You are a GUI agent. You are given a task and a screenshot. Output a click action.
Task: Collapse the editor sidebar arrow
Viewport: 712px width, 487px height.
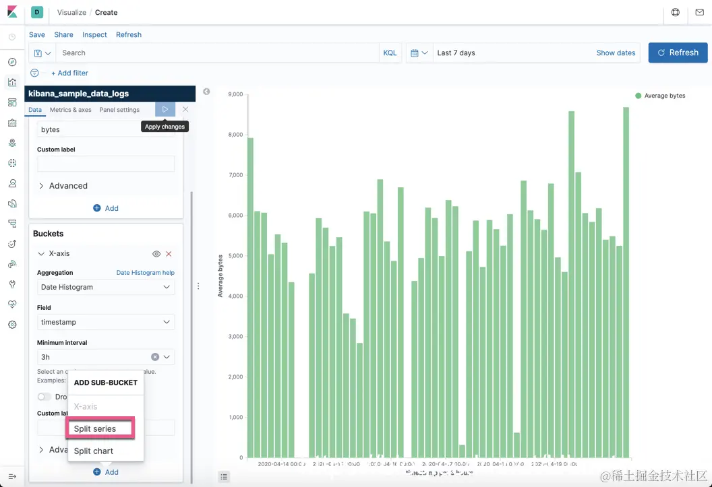206,92
